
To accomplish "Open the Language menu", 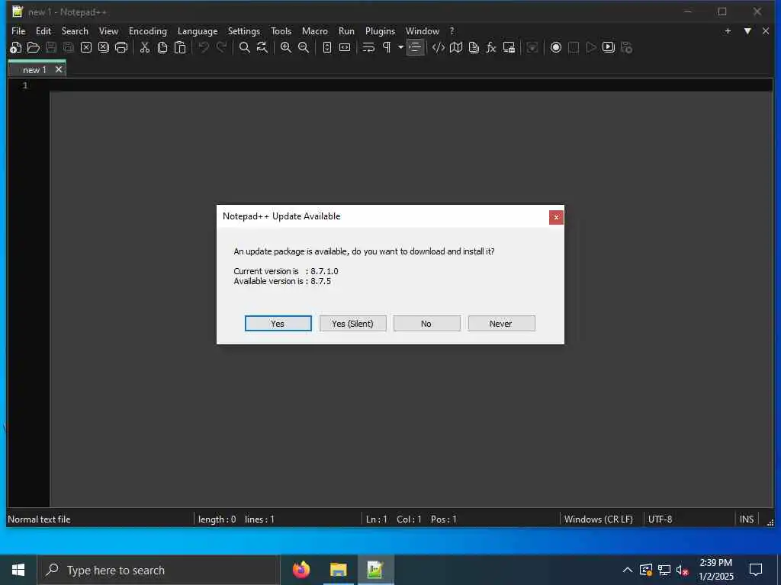I will (198, 30).
